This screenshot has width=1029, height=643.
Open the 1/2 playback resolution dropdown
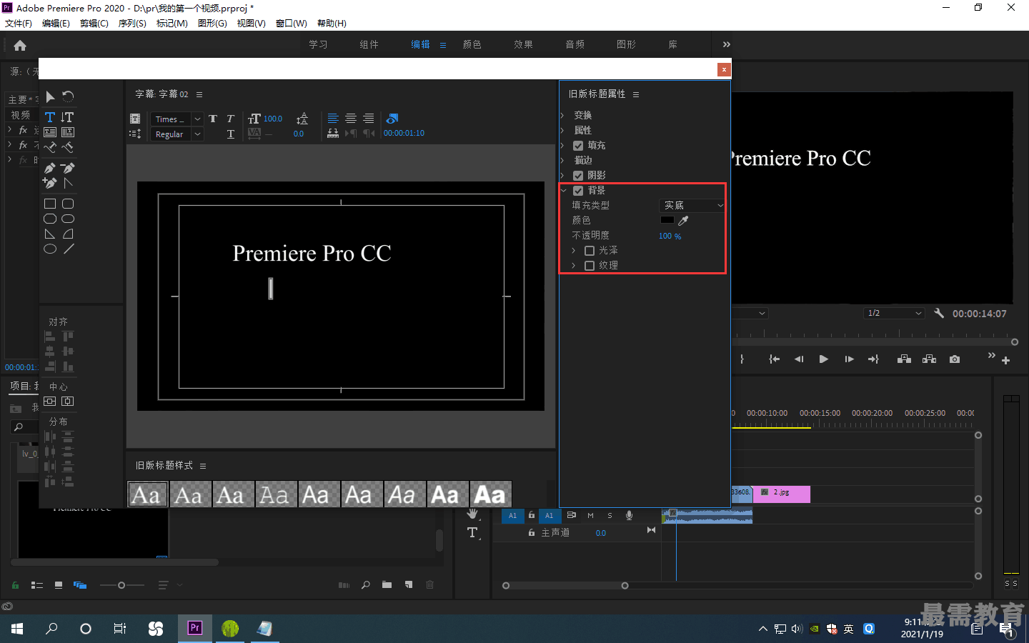(x=894, y=313)
